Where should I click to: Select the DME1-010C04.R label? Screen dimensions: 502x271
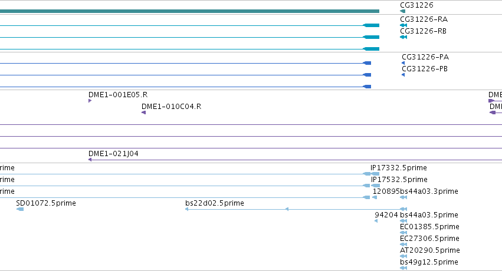(x=171, y=107)
